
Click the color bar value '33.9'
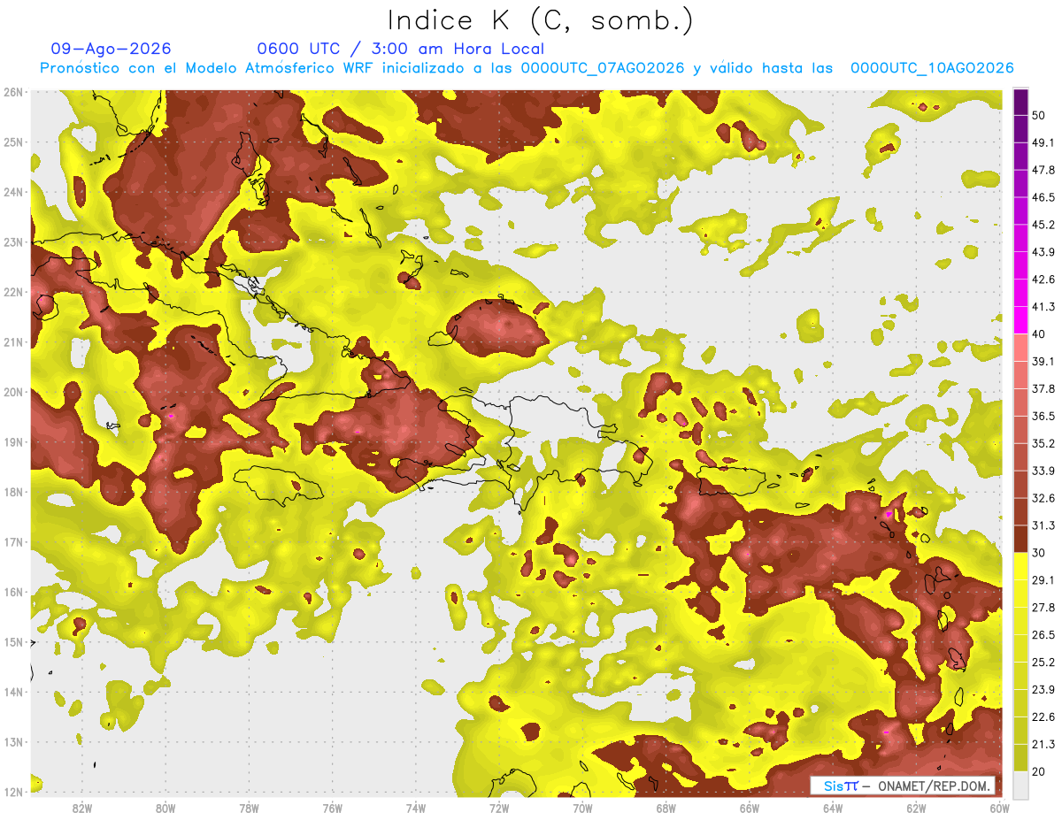coord(1043,471)
